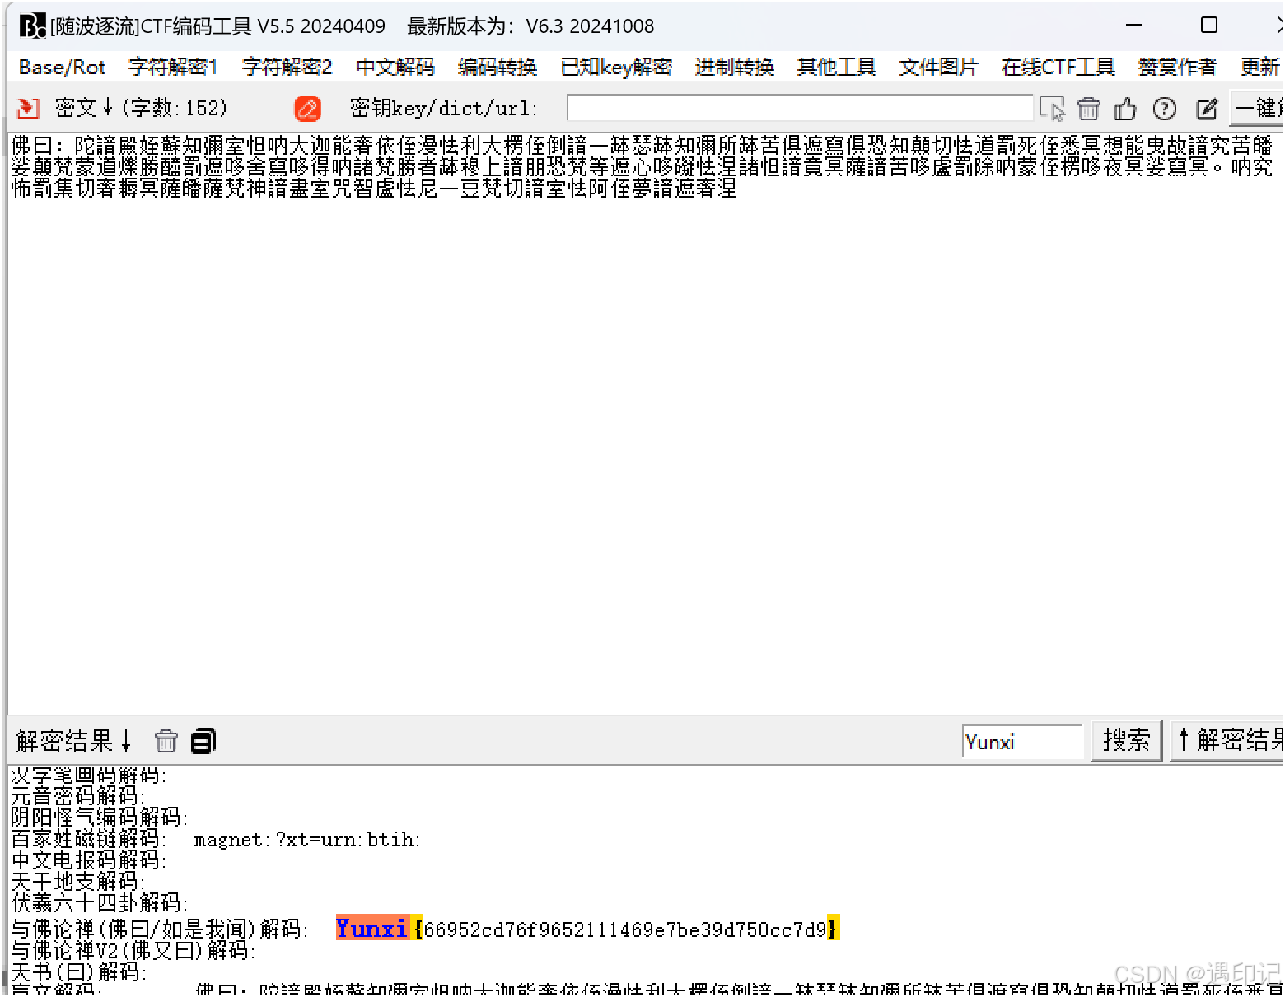Open the Base/Rot menu
Screen dimensions: 1285x997
[x=61, y=67]
